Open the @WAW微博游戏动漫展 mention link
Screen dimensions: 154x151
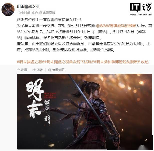click(x=116, y=26)
